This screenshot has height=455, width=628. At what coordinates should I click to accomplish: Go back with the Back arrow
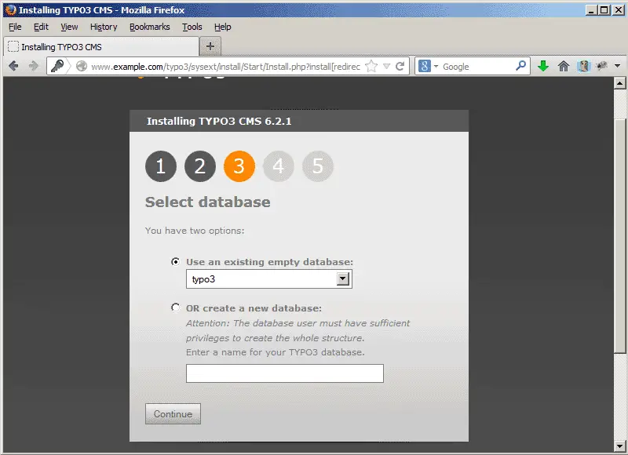(13, 66)
